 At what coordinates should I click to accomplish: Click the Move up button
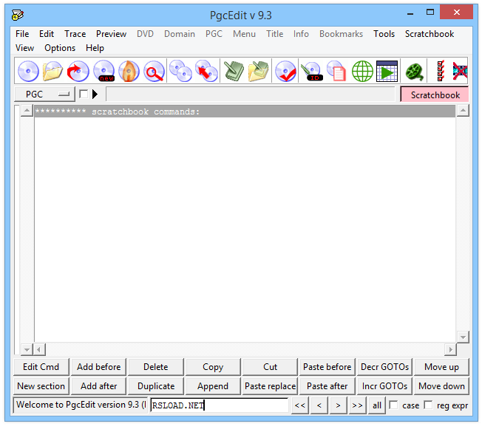click(441, 367)
